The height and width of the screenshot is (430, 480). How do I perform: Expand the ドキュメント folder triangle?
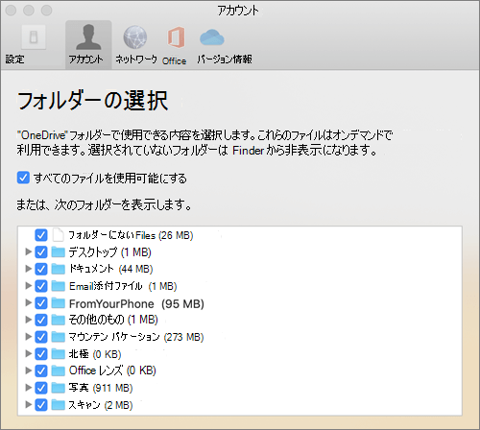pyautogui.click(x=29, y=269)
